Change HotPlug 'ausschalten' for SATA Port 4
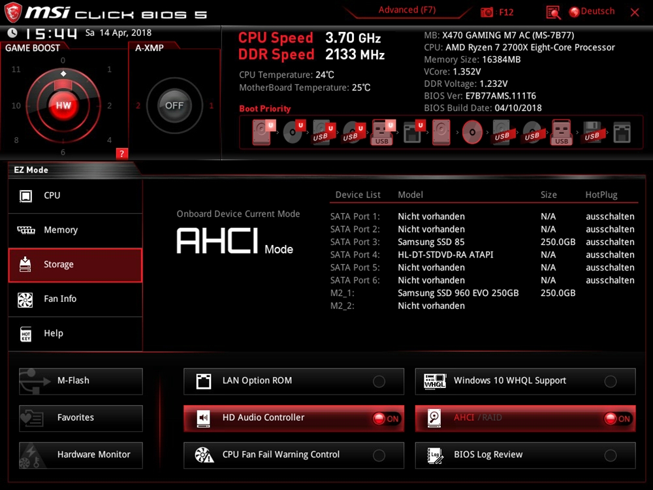Viewport: 653px width, 490px height. pos(610,255)
